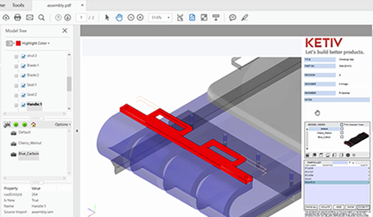Open the zoom level 51.6% dropdown
The width and height of the screenshot is (373, 217).
coord(169,18)
